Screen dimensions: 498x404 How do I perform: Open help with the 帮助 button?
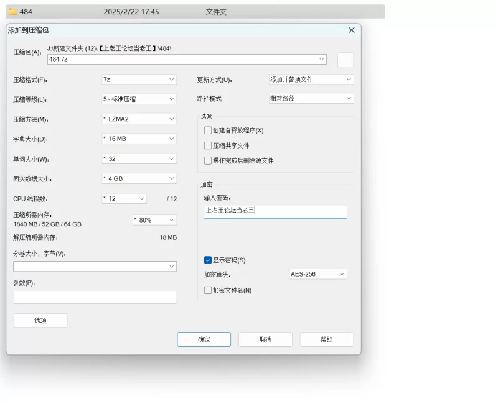click(326, 339)
